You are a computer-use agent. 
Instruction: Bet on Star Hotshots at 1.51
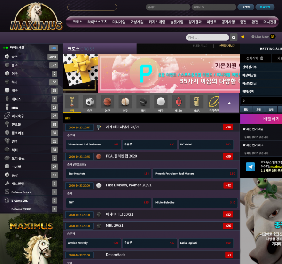109,174
